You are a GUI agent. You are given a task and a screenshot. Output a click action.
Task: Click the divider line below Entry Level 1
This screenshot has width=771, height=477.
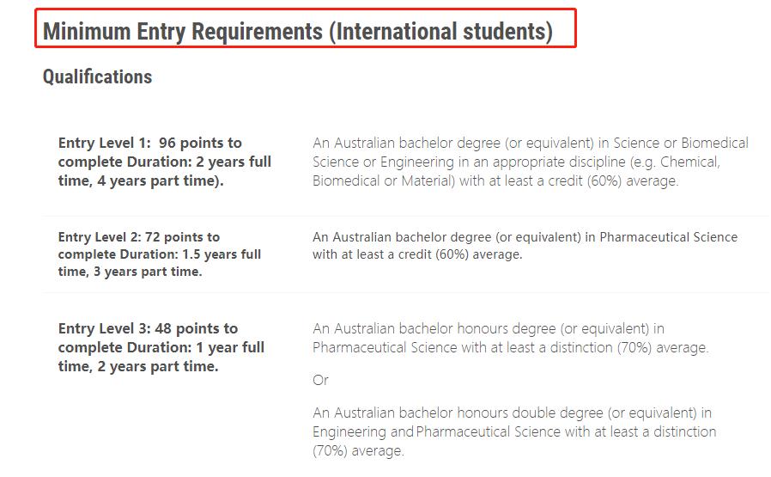[x=405, y=216]
